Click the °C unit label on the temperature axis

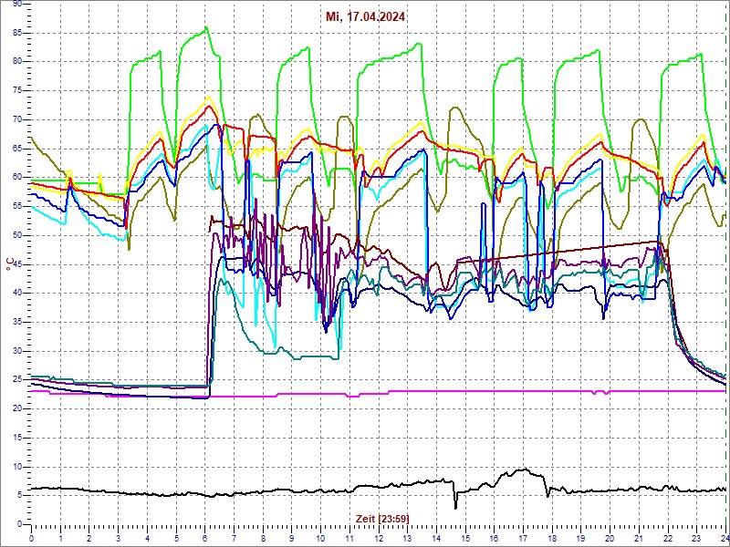pos(9,263)
